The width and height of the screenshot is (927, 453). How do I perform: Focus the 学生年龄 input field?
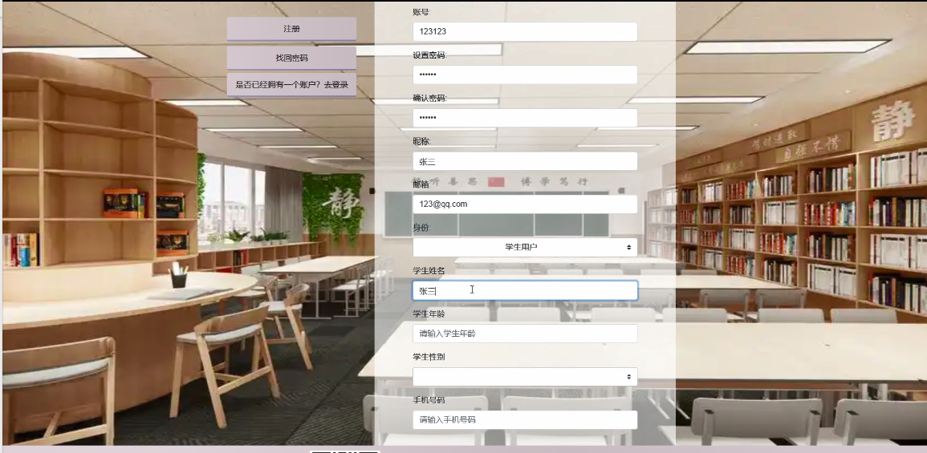point(525,334)
